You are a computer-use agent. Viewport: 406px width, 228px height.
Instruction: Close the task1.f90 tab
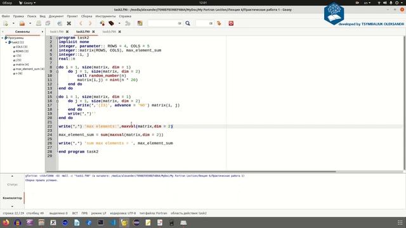pos(67,32)
